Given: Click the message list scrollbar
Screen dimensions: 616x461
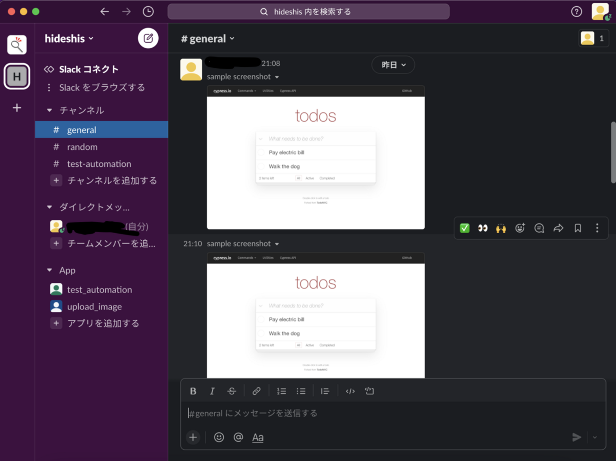Looking at the screenshot, I should point(613,153).
